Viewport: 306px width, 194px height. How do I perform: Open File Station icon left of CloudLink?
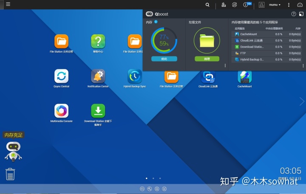pyautogui.click(x=171, y=77)
